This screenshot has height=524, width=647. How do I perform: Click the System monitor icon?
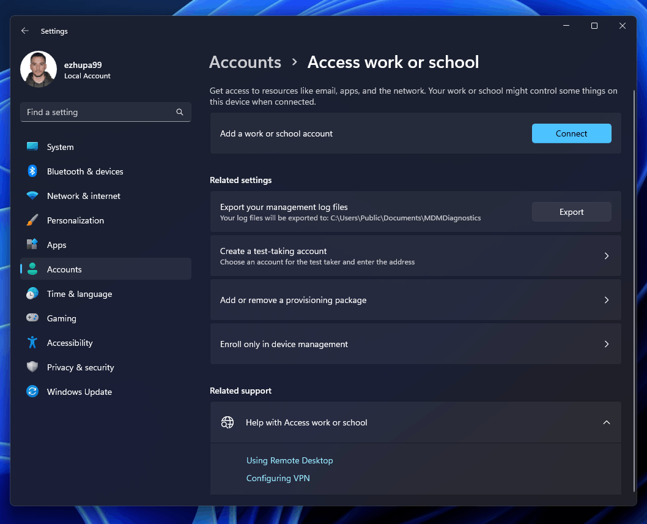(32, 146)
